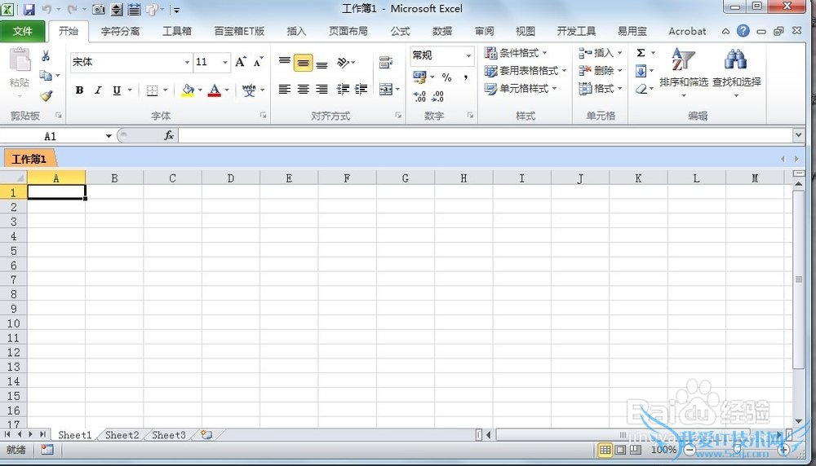Expand the Name Box dropdown arrow
The width and height of the screenshot is (816, 466).
(109, 136)
